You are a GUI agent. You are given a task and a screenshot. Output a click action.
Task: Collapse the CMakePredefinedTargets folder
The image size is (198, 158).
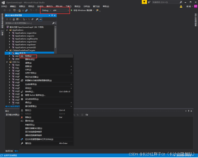(x=7, y=50)
